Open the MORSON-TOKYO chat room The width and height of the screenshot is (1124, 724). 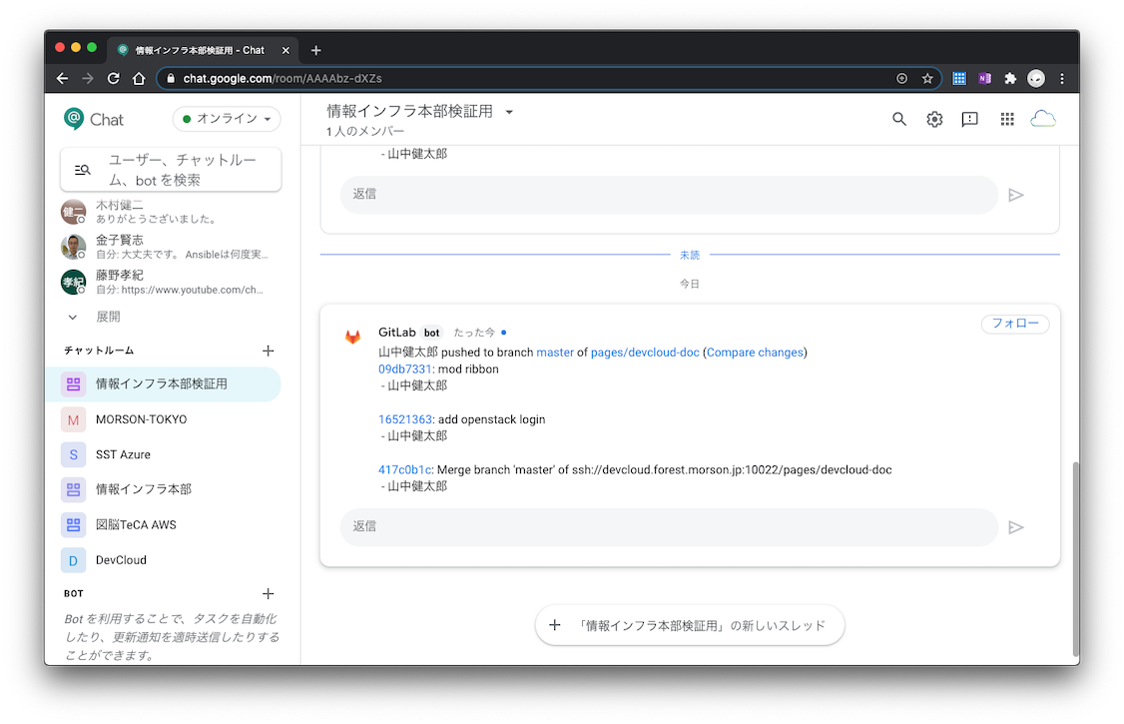coord(141,419)
